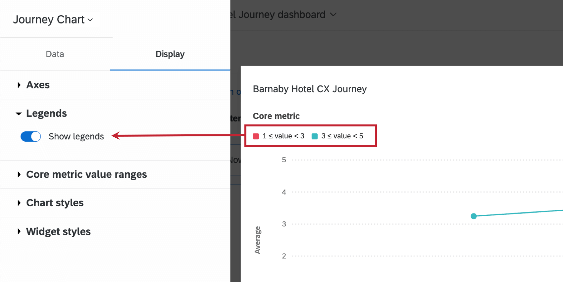The image size is (563, 282).
Task: Select the Display tab
Action: click(170, 54)
